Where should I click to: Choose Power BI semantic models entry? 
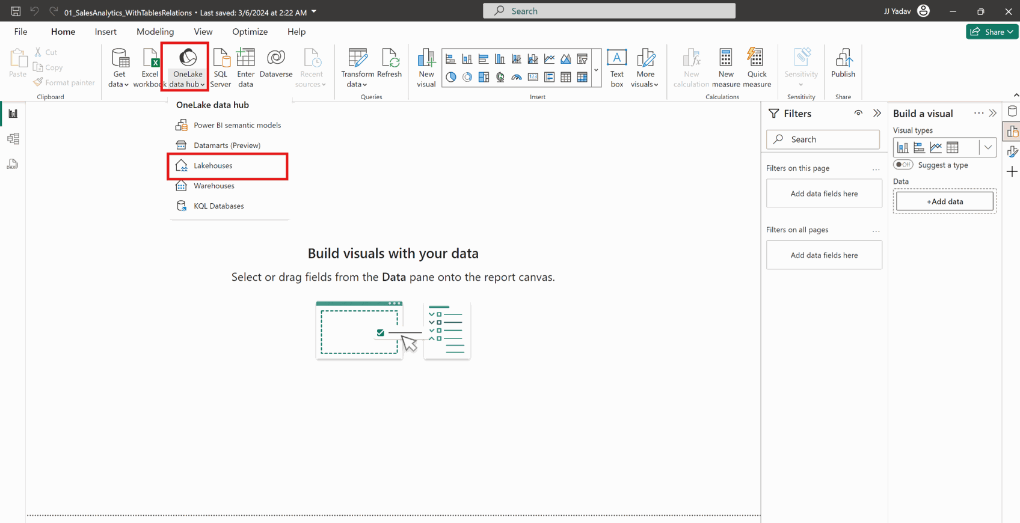click(229, 125)
